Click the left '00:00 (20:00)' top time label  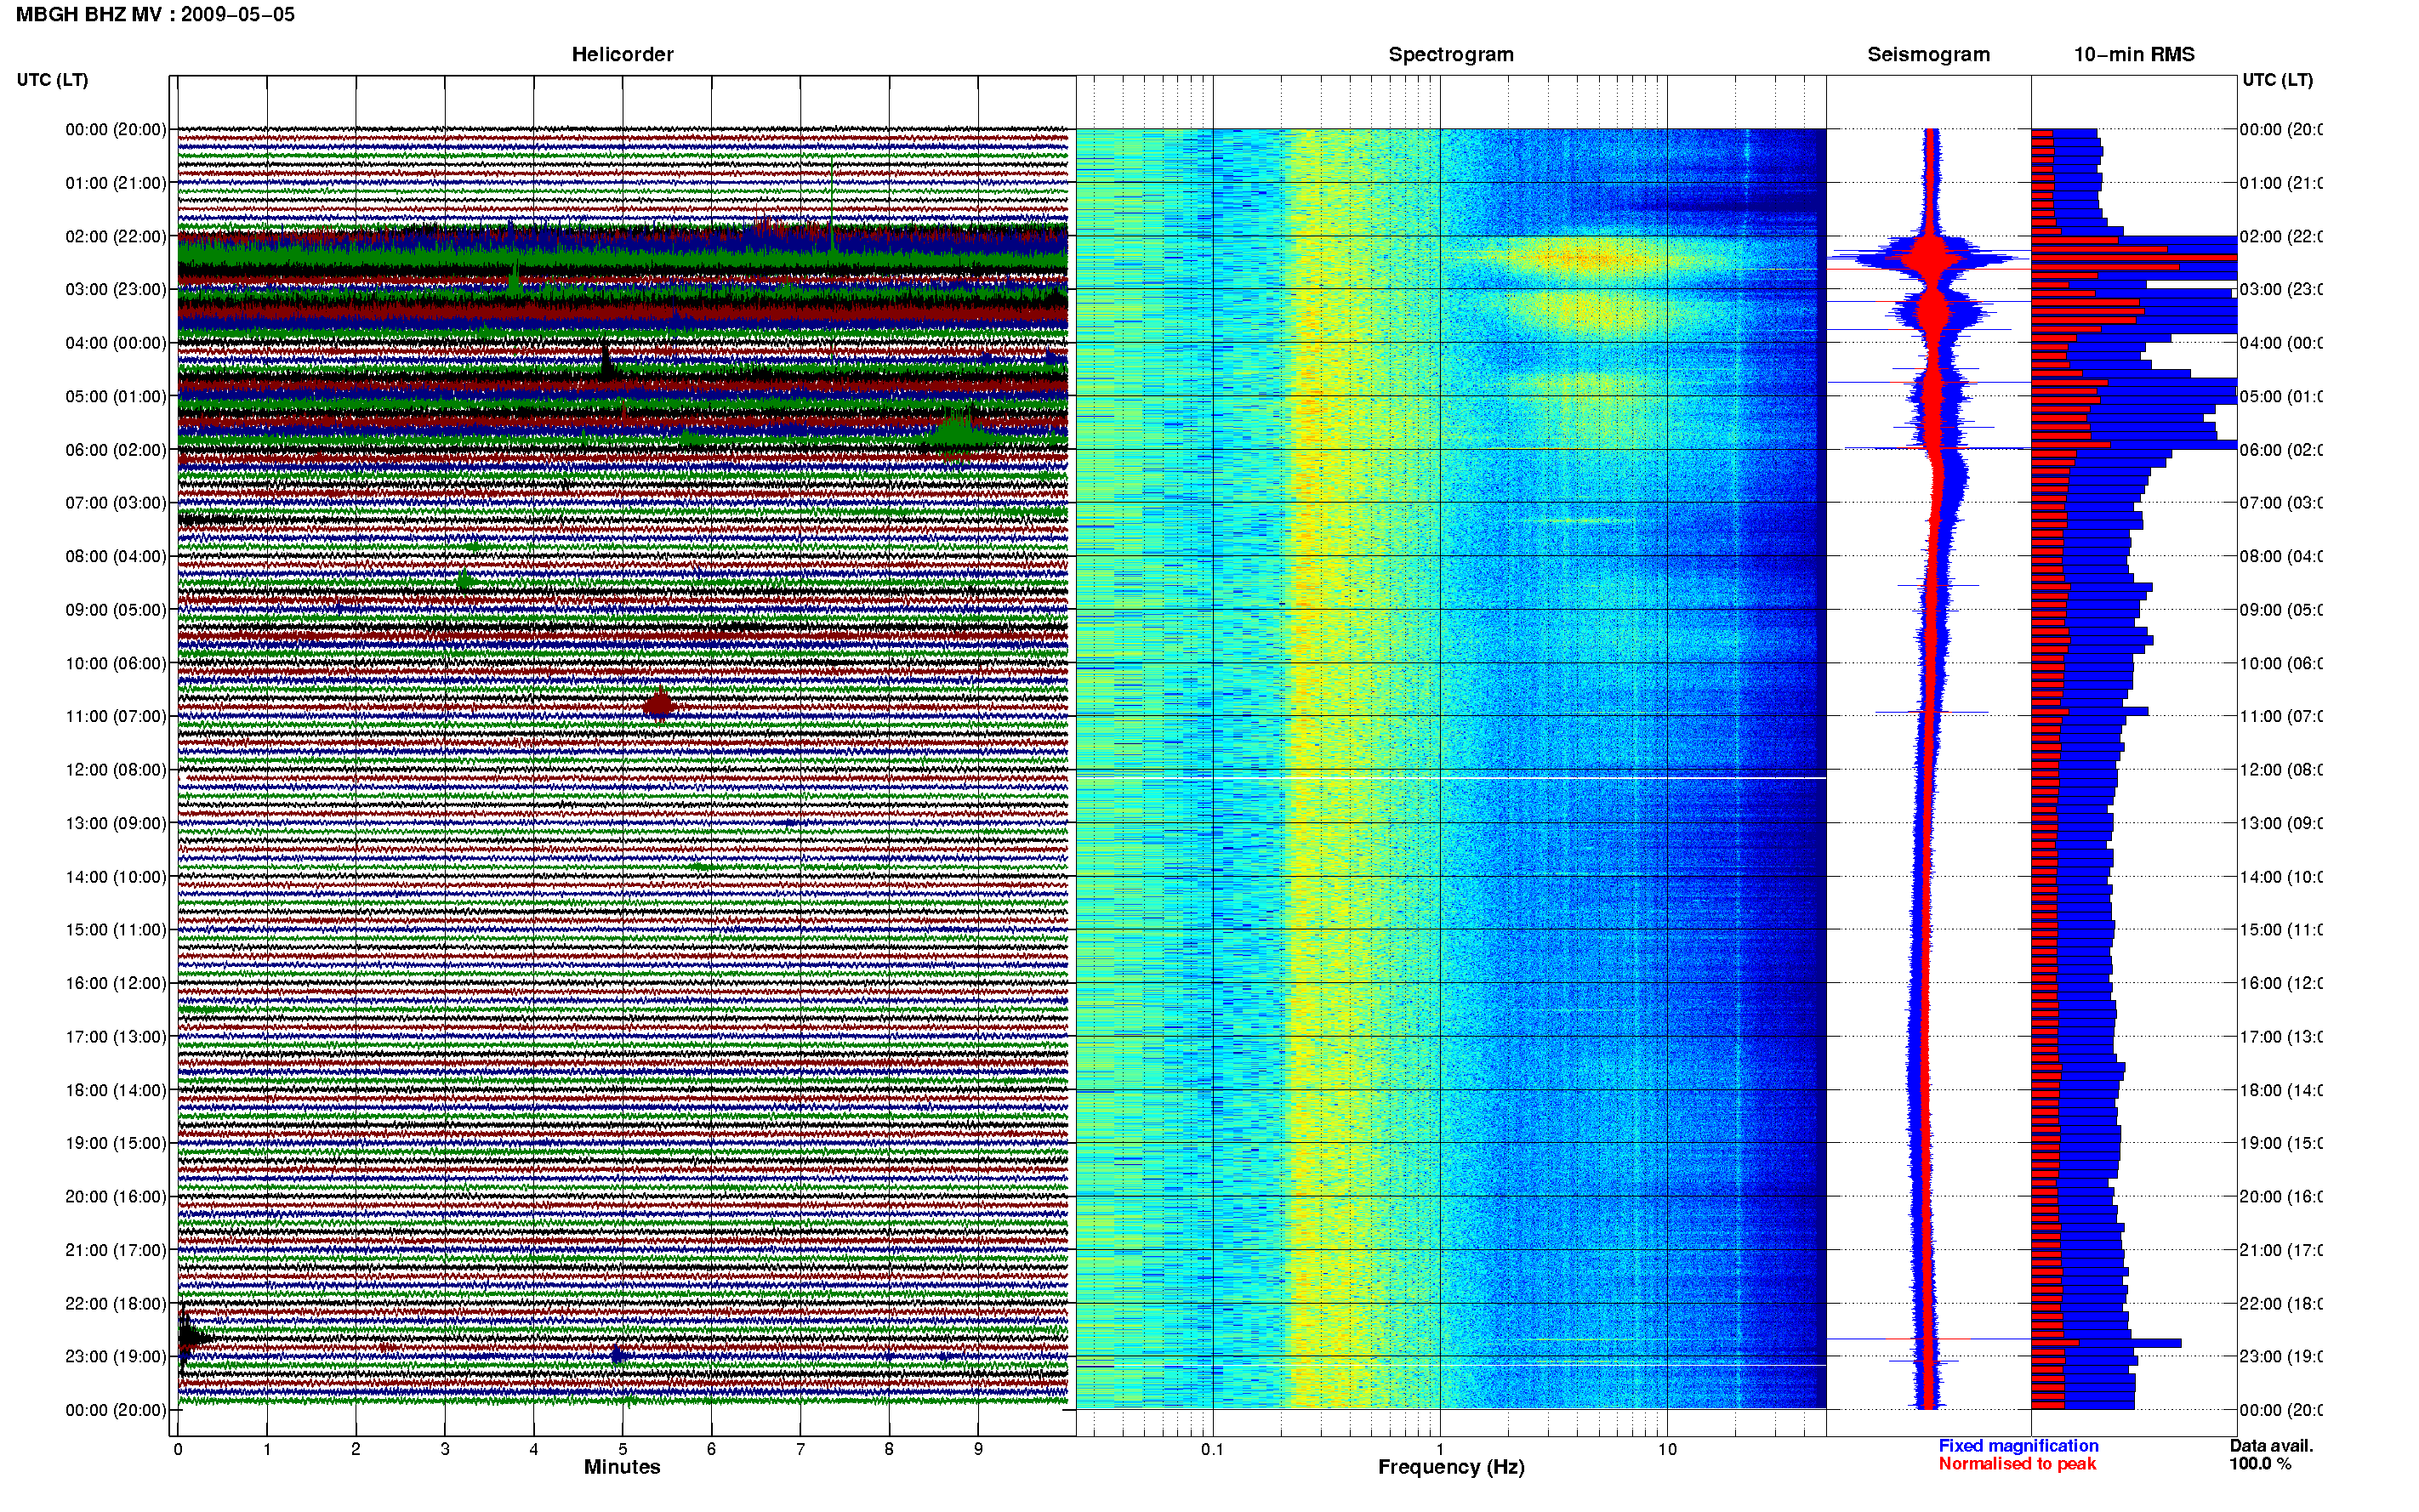[x=116, y=129]
